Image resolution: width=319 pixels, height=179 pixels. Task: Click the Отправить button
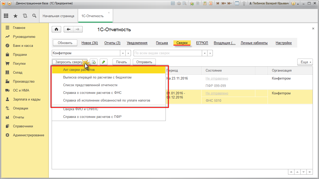[144, 62]
